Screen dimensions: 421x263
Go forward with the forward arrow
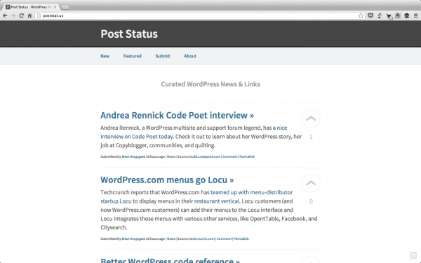point(13,16)
